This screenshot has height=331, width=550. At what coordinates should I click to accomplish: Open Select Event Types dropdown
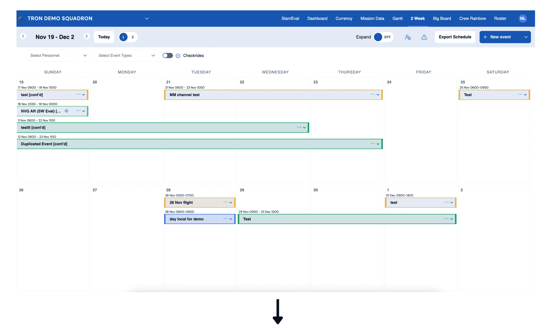(x=127, y=56)
